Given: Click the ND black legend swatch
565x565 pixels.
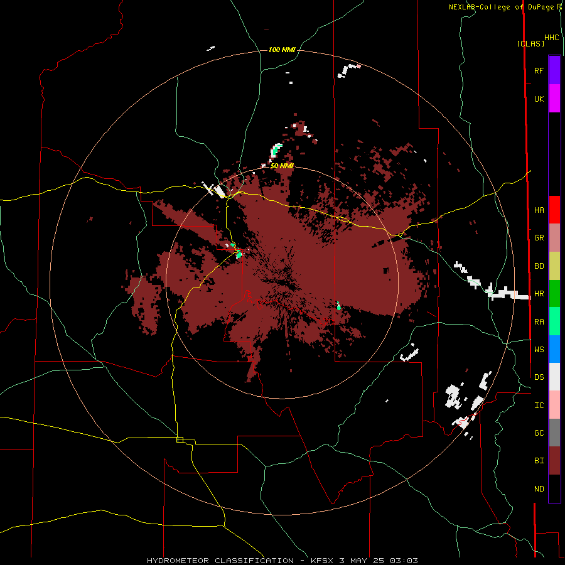Looking at the screenshot, I should tap(554, 488).
